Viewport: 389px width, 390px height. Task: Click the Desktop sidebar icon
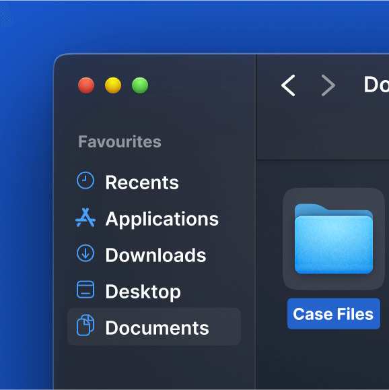85,290
